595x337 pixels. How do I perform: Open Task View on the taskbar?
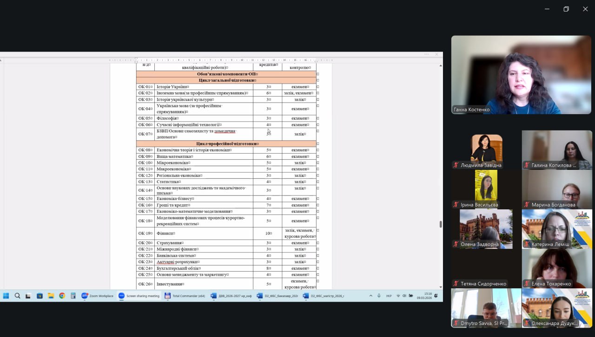[28, 296]
